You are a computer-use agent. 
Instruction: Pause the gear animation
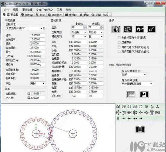(118, 119)
